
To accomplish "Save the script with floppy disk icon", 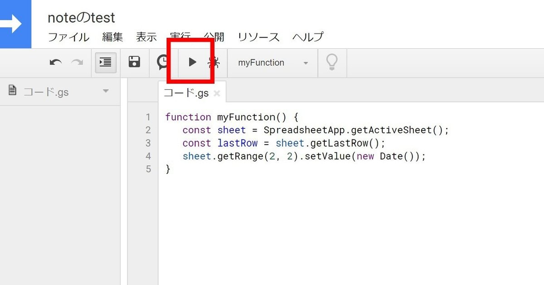I will point(134,62).
